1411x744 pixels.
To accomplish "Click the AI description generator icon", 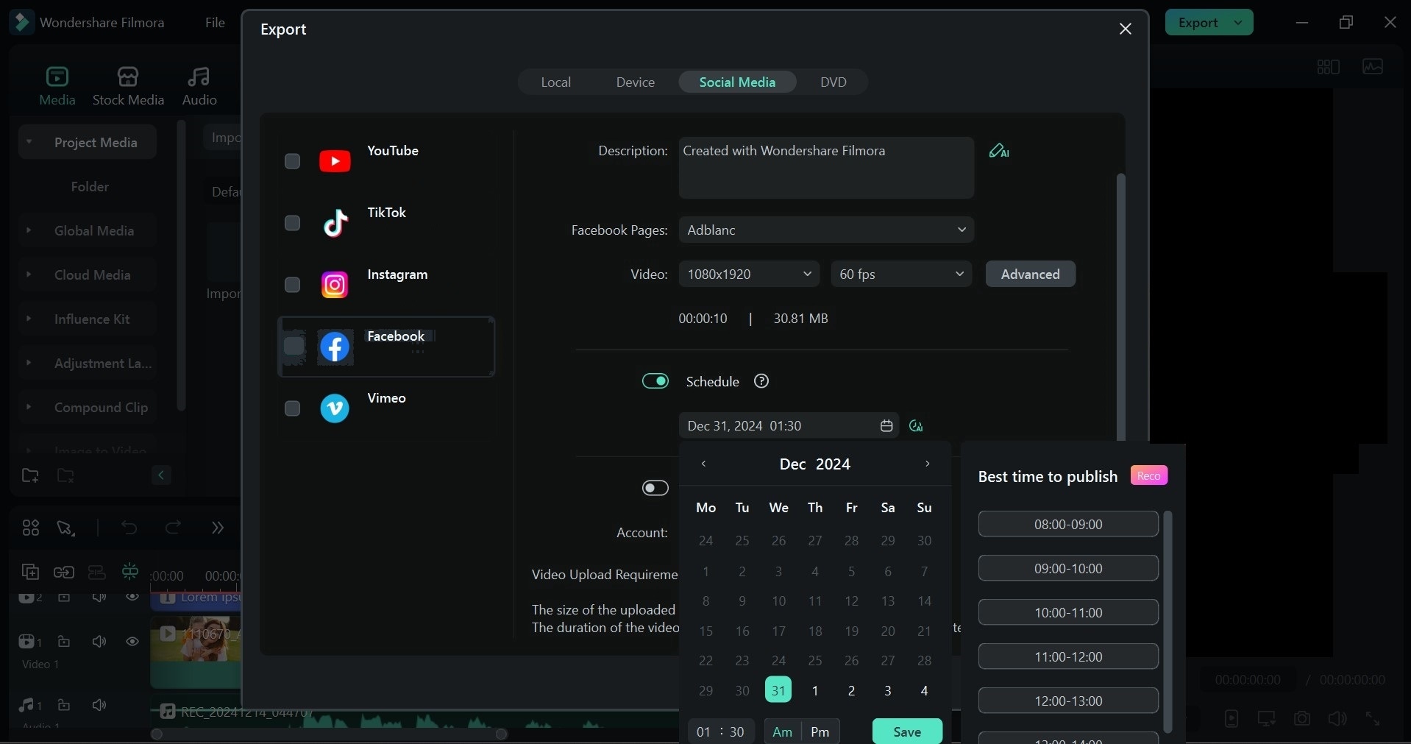I will (x=998, y=151).
